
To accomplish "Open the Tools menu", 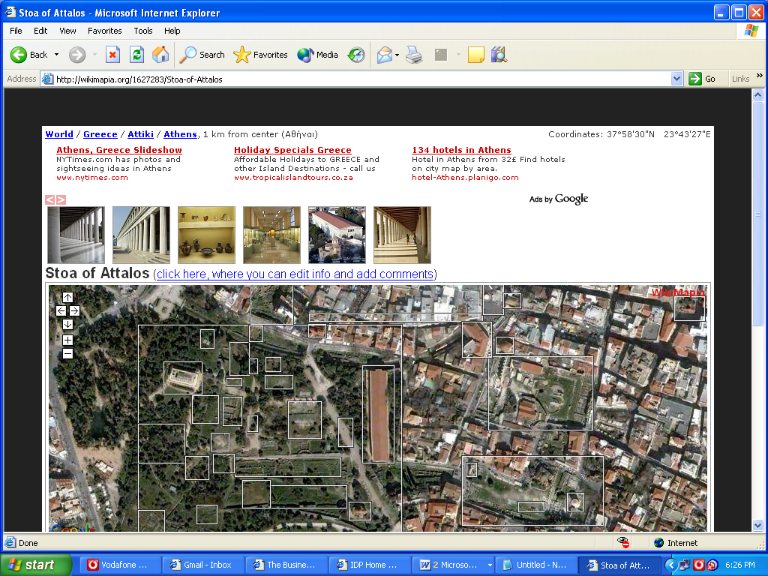I will pyautogui.click(x=142, y=31).
